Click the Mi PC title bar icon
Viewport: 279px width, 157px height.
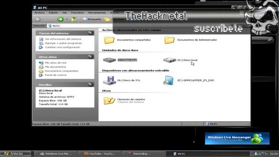(x=35, y=8)
